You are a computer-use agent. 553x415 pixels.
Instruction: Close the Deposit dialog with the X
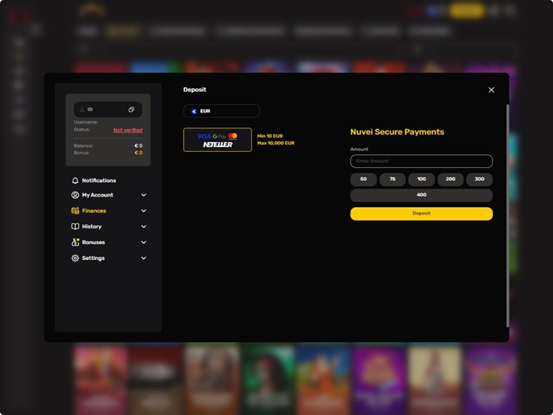click(491, 90)
